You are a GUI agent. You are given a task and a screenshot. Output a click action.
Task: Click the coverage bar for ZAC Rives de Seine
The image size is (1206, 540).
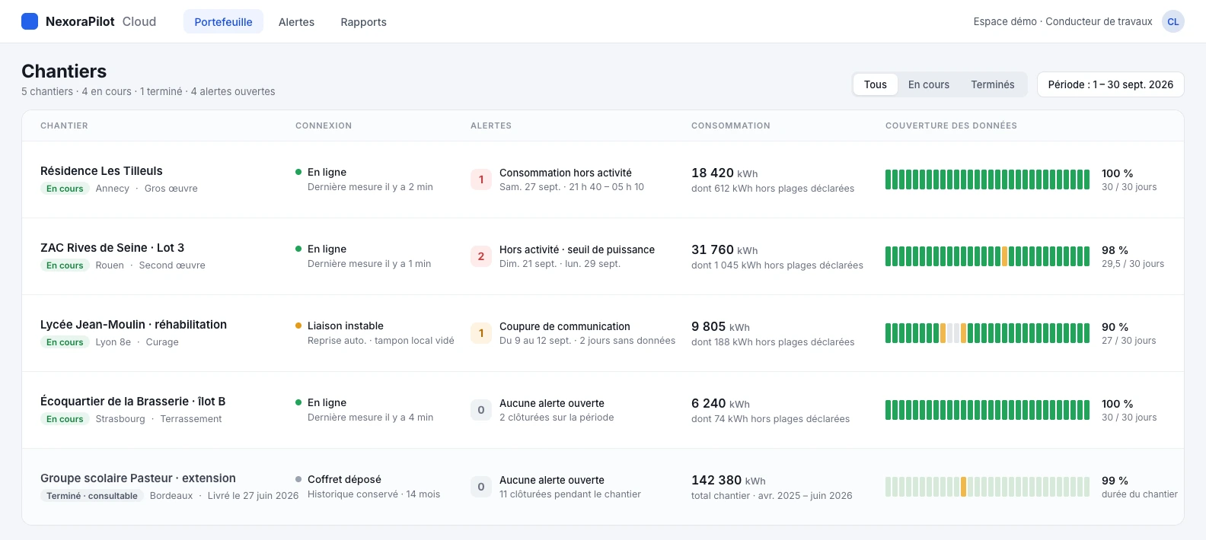point(987,256)
